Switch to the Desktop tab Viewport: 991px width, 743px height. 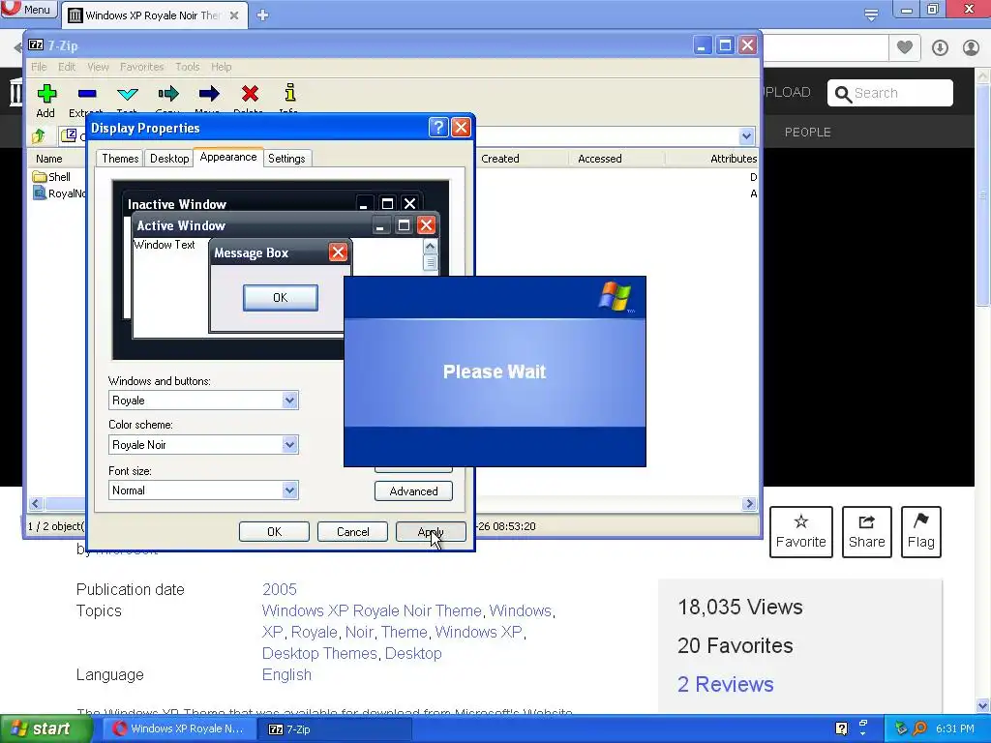click(169, 159)
